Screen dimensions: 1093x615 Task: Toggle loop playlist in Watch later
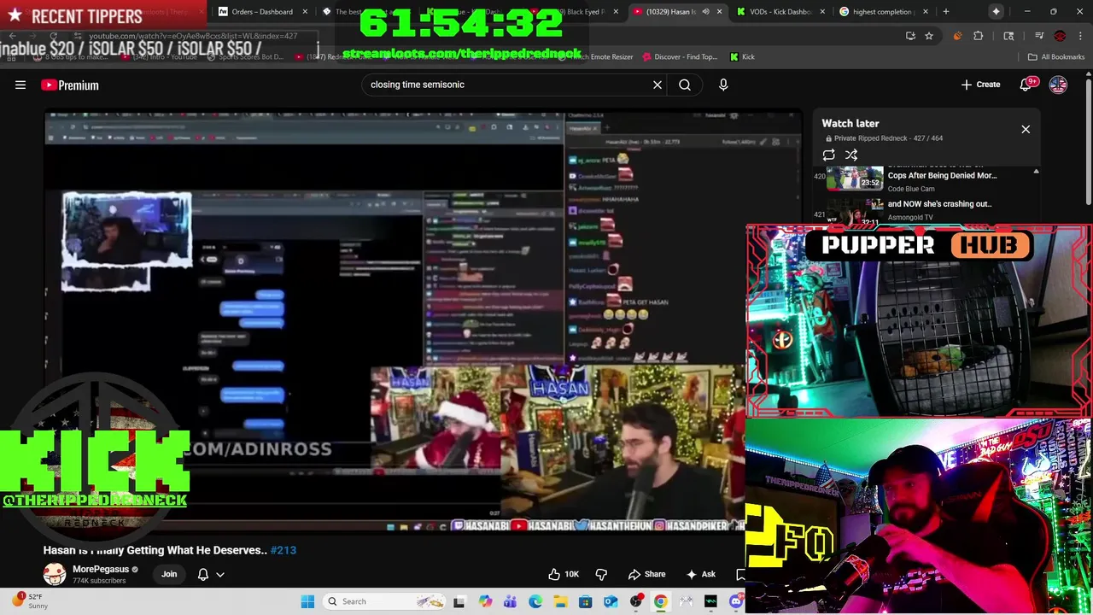(x=829, y=155)
